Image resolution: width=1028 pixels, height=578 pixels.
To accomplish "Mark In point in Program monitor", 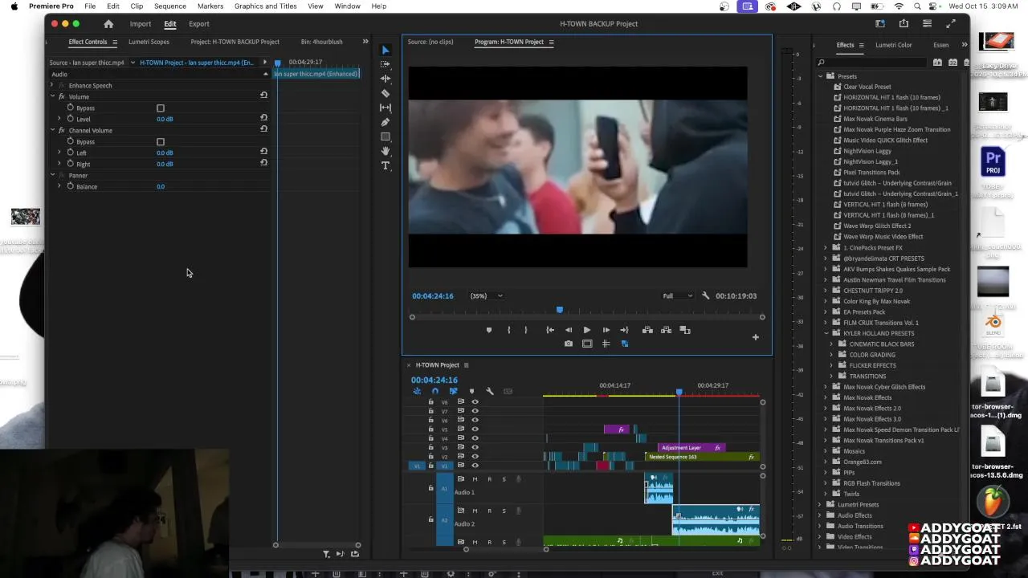I will (x=508, y=330).
